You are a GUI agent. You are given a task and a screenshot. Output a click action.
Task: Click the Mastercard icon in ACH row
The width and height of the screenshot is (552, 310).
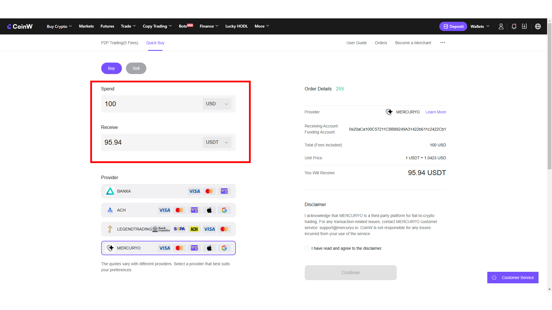click(x=179, y=210)
